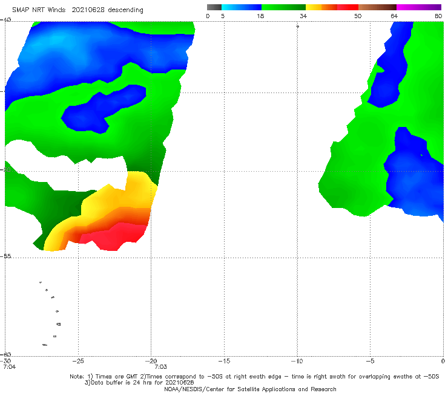The height and width of the screenshot is (393, 448).
Task: Click the '5' color bar label
Action: 223,16
